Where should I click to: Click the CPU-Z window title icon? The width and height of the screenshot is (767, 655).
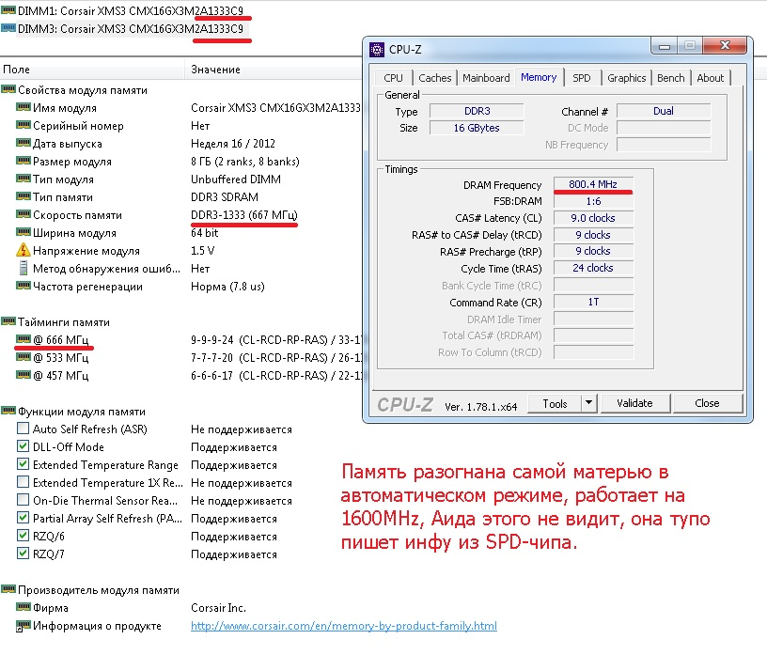pyautogui.click(x=377, y=50)
